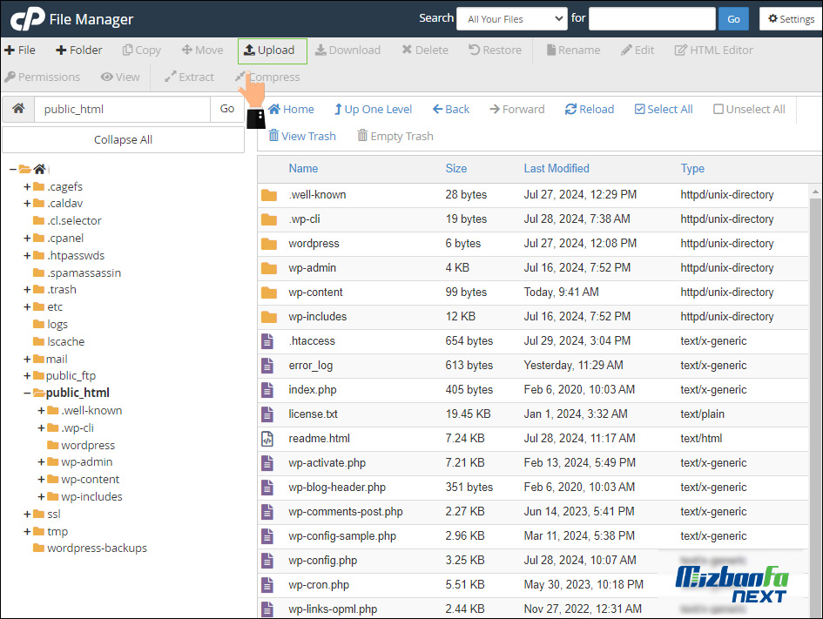Screen dimensions: 823x619
Task: Click the index.php file icon
Action: point(267,390)
